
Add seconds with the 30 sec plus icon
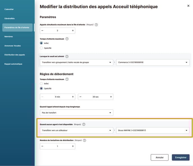(111, 97)
